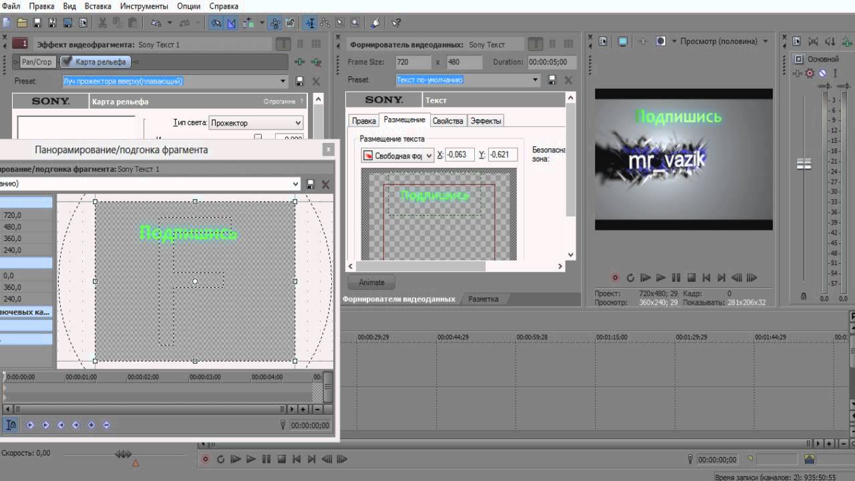This screenshot has width=855, height=481.
Task: Click the preview window Play button
Action: 661,277
